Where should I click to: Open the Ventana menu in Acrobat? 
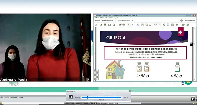pos(111,18)
